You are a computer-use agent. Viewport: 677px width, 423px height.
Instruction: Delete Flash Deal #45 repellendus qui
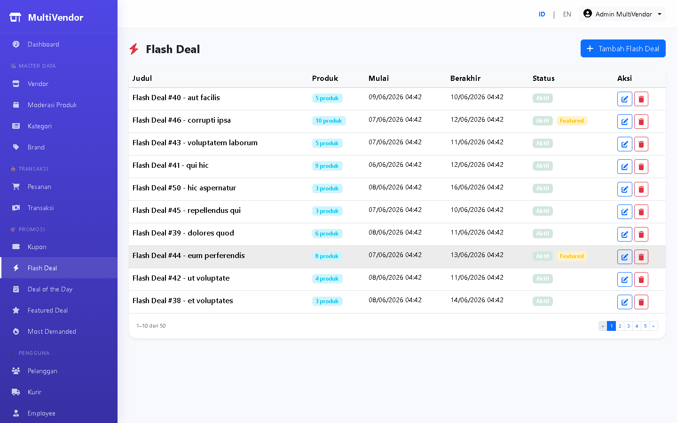pyautogui.click(x=641, y=212)
